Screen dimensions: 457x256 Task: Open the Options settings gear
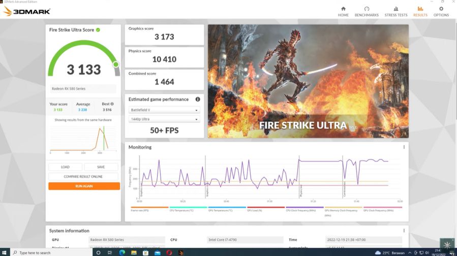(x=441, y=12)
